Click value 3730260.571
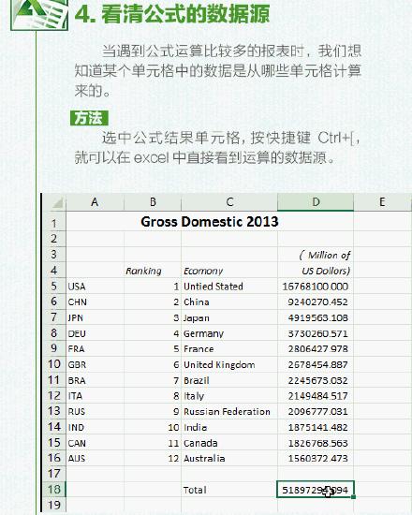The width and height of the screenshot is (412, 515). 316,333
